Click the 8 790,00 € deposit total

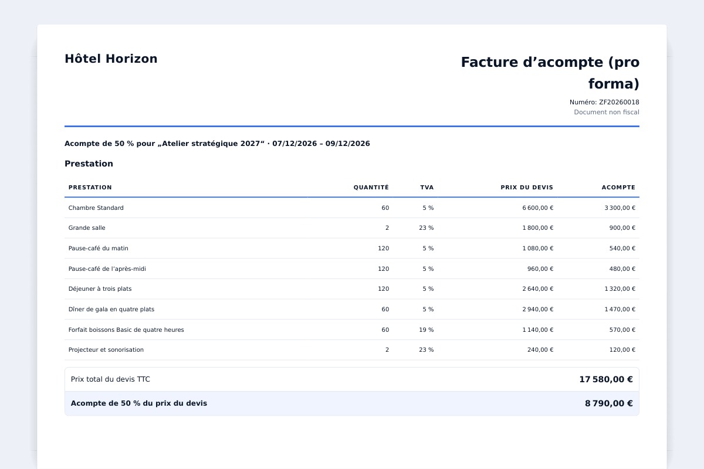[x=609, y=403]
